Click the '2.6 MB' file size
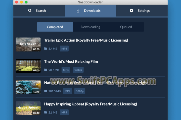The width and height of the screenshot is (181, 120). coord(53,112)
